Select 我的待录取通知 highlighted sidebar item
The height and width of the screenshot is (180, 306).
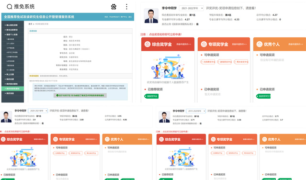click(x=12, y=89)
